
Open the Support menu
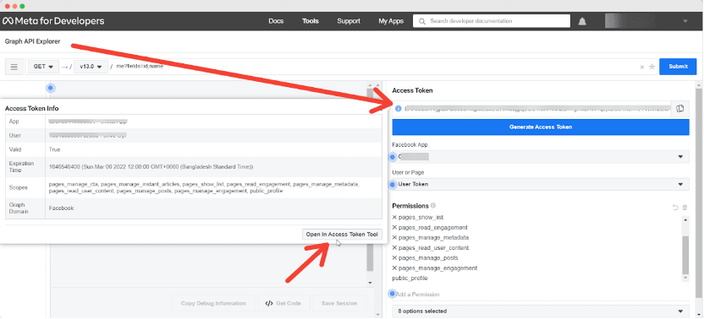pos(349,21)
